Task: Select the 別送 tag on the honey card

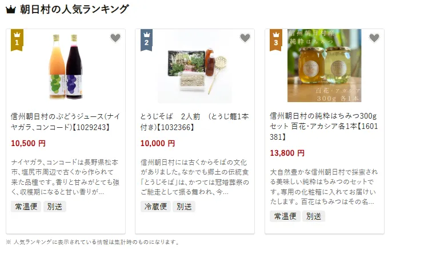Action: 314,216
